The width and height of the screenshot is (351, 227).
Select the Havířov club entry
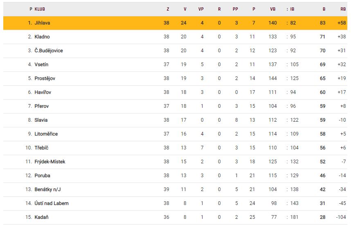tap(43, 92)
